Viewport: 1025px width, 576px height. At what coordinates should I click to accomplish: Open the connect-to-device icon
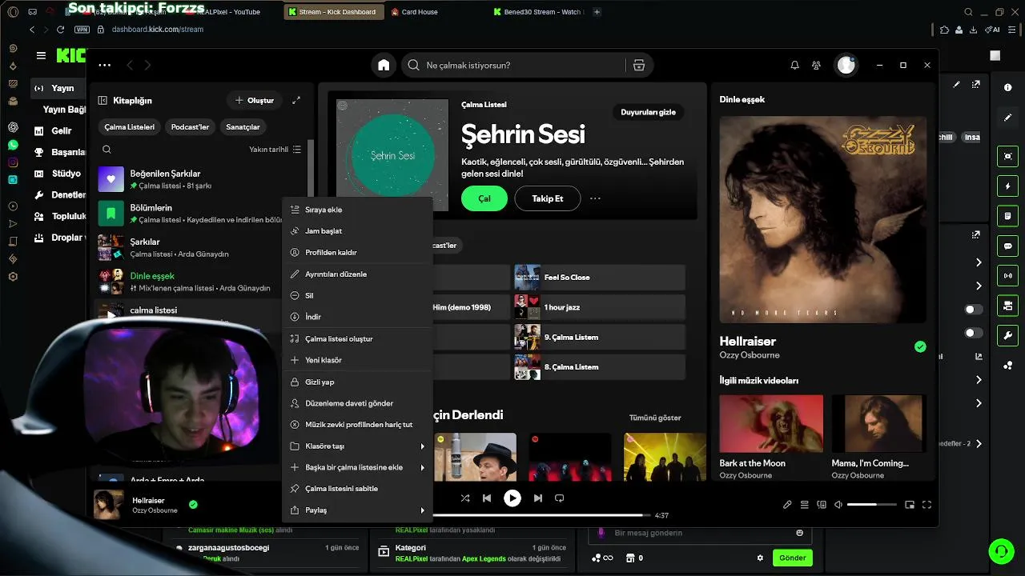822,505
